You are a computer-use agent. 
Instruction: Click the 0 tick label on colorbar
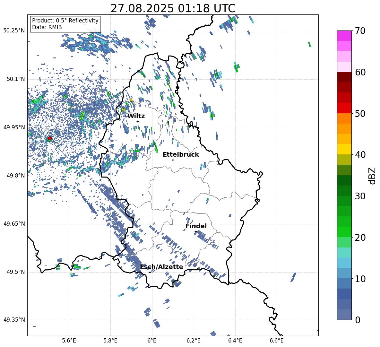[358, 320]
